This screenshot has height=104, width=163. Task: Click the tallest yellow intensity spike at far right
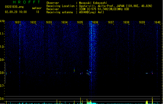click(x=152, y=100)
